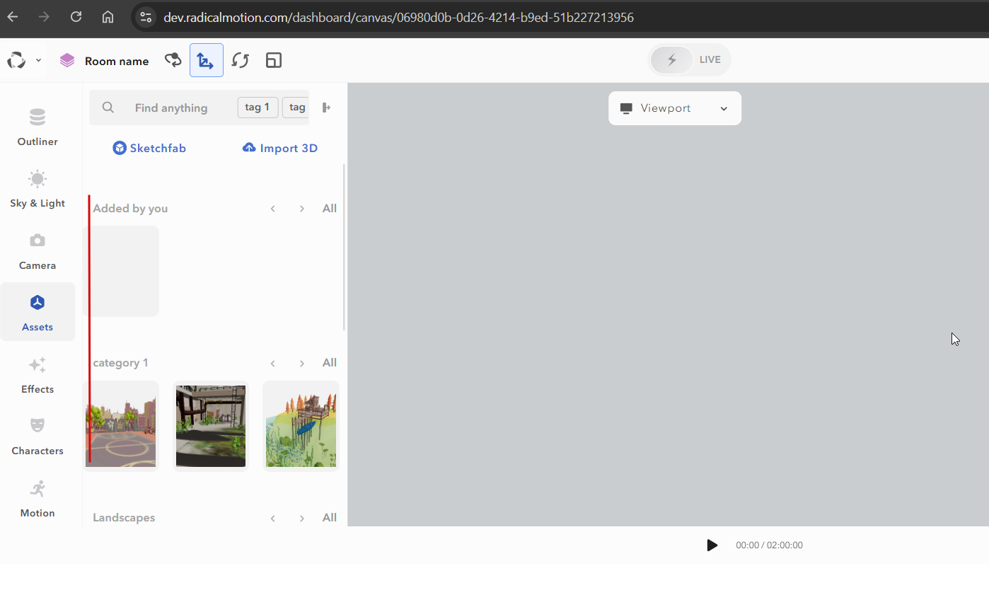Click the scale tool icon
The image size is (989, 607).
[274, 60]
